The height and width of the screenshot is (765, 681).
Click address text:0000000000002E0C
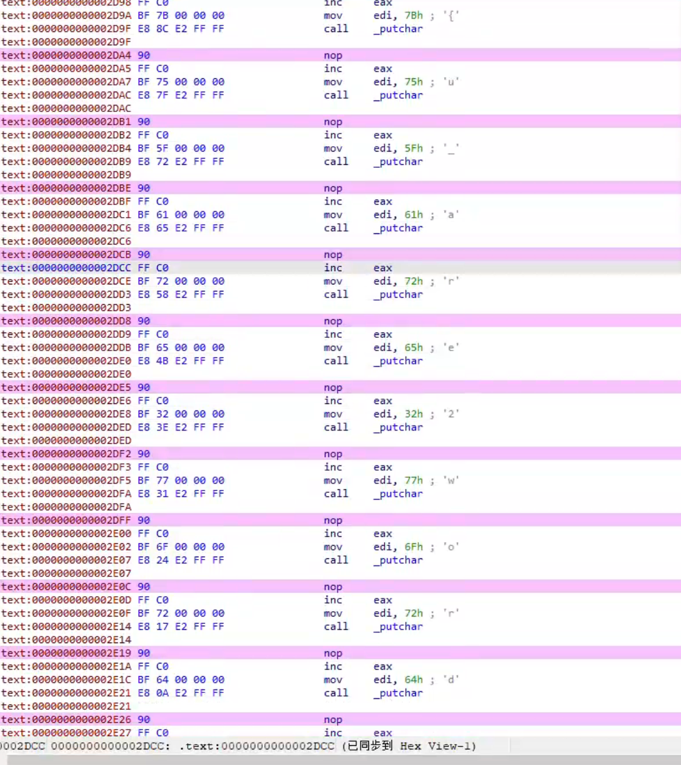tap(66, 587)
